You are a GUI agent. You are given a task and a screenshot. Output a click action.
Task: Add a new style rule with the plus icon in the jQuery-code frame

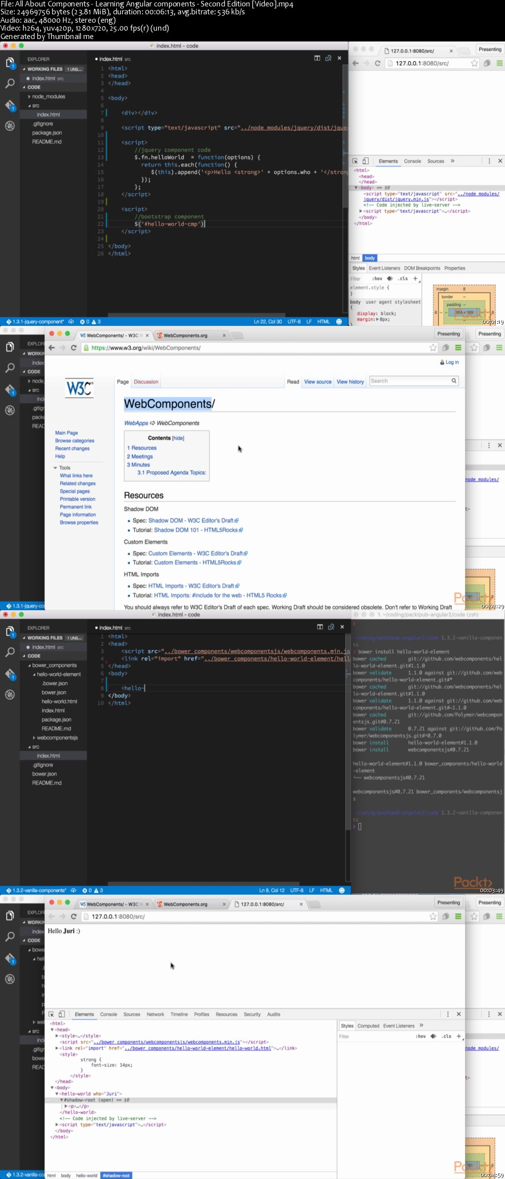(415, 278)
